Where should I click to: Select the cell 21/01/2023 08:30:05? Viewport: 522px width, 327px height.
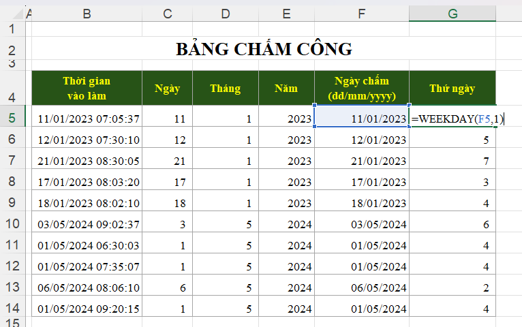[x=88, y=161]
